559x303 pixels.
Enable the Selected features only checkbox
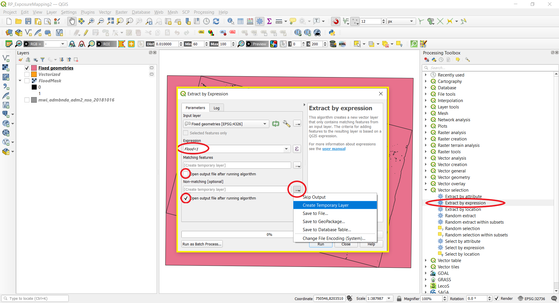pos(185,133)
